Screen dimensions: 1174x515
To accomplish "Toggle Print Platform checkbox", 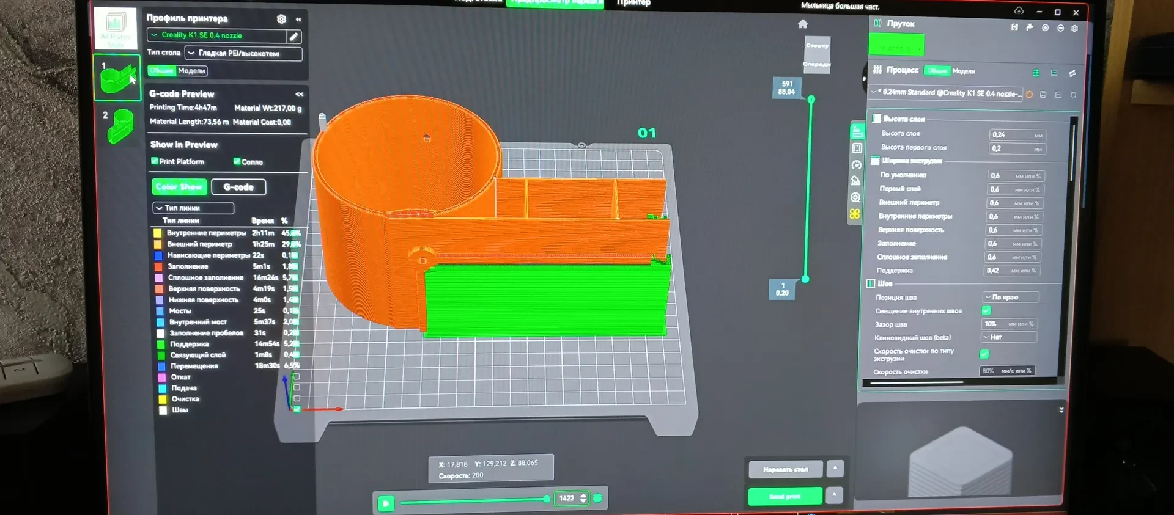I will 155,161.
